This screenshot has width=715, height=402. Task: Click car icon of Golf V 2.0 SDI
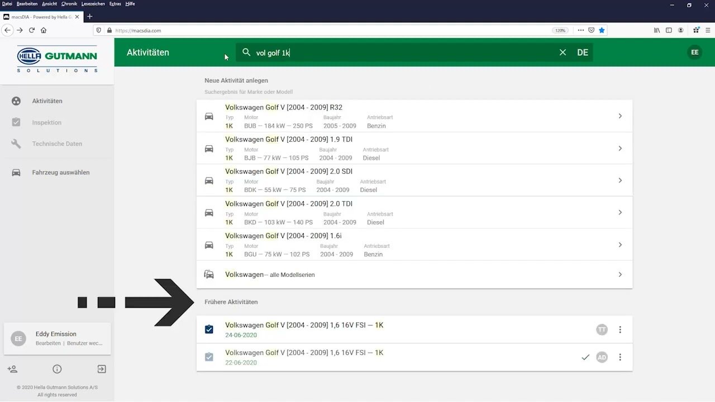coord(209,180)
